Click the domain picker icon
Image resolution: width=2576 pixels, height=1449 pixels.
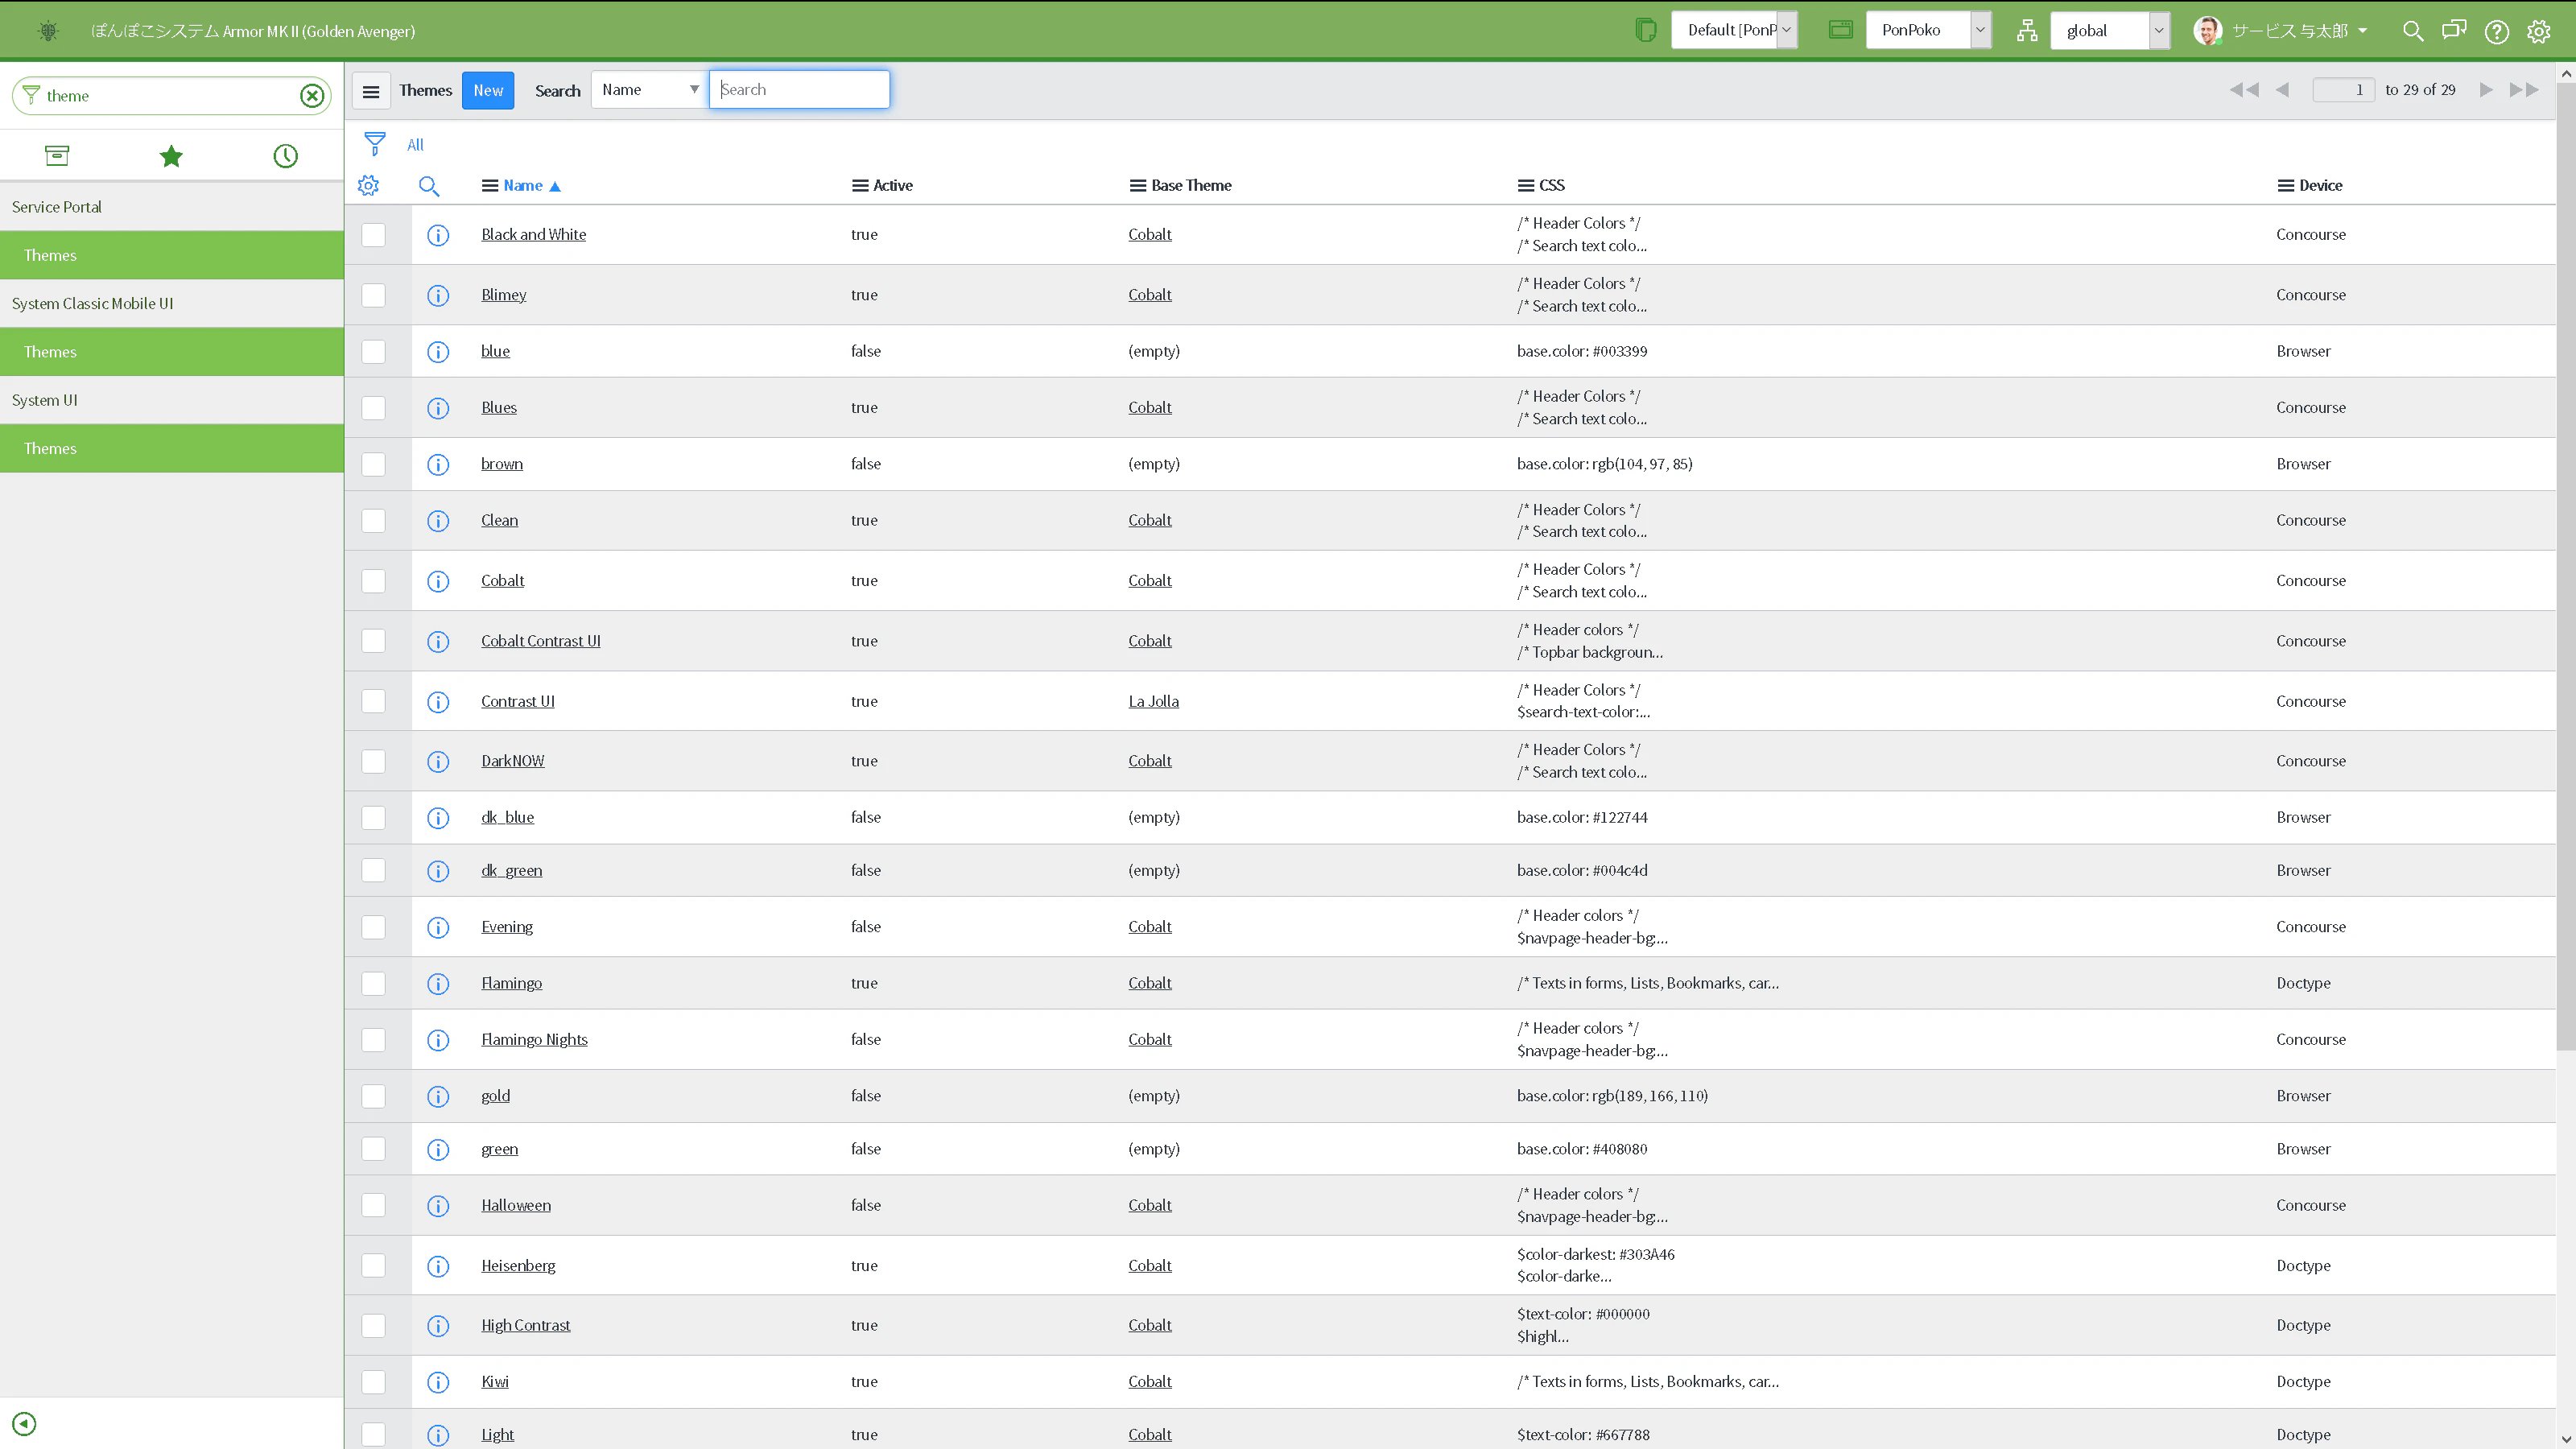click(x=2026, y=30)
